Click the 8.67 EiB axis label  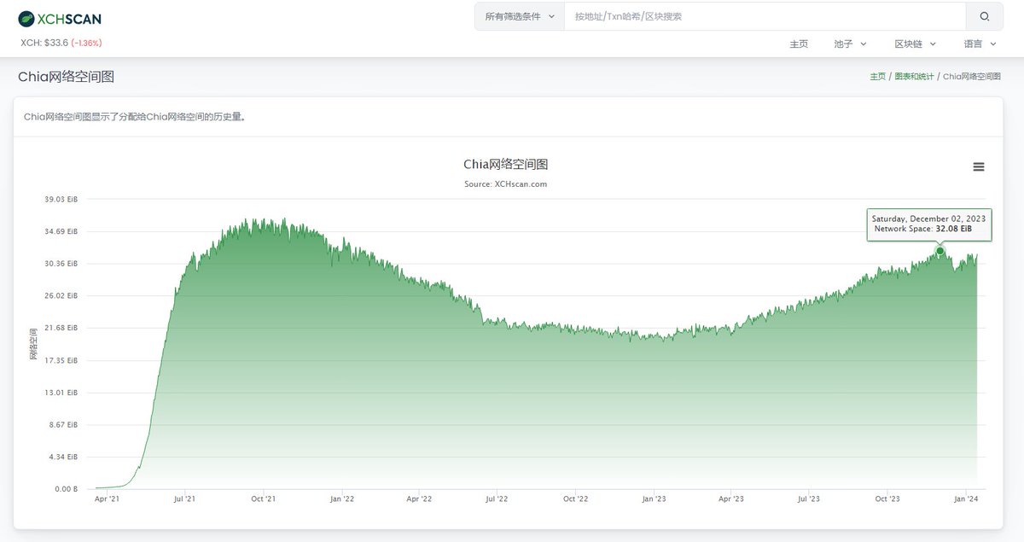point(62,425)
